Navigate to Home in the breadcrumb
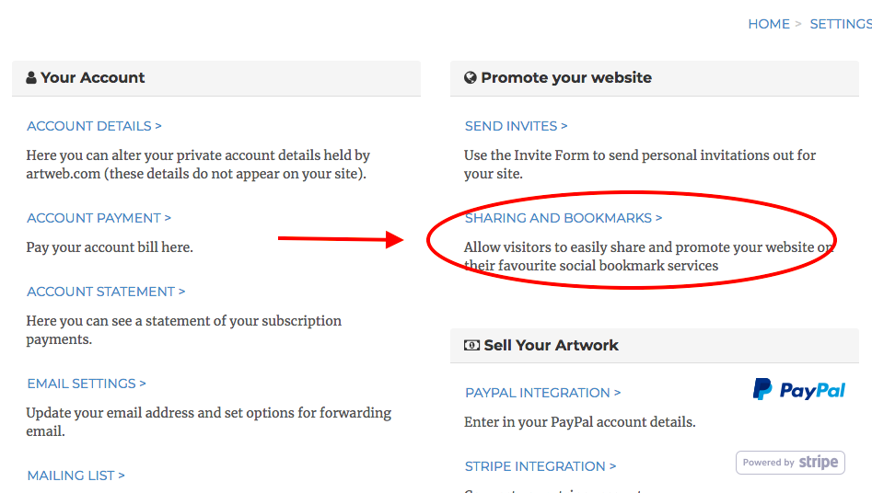The height and width of the screenshot is (493, 872). [768, 24]
